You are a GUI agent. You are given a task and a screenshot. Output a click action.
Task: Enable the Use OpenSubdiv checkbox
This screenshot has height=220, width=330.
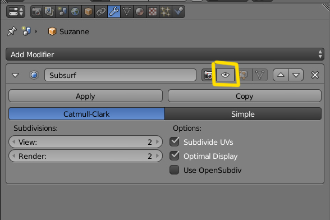(x=174, y=170)
